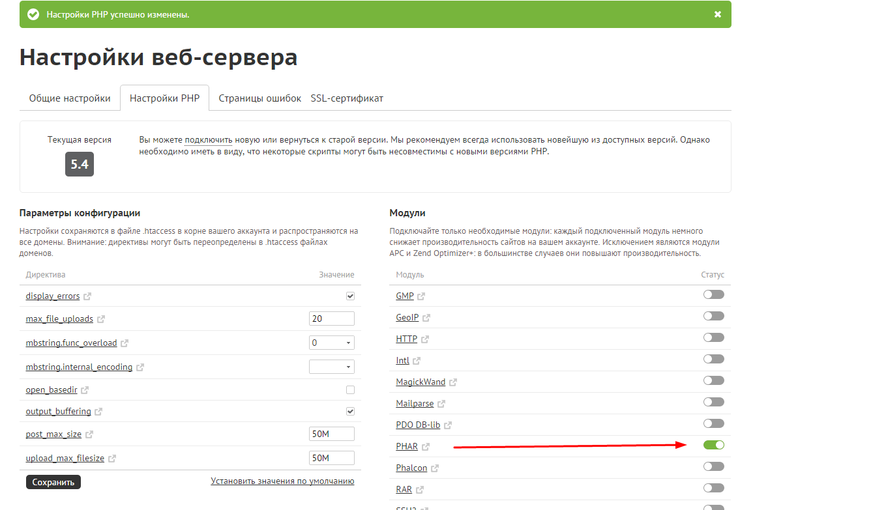Screen dimensions: 886x510
Task: Dismiss the green success notification
Action: (x=718, y=14)
